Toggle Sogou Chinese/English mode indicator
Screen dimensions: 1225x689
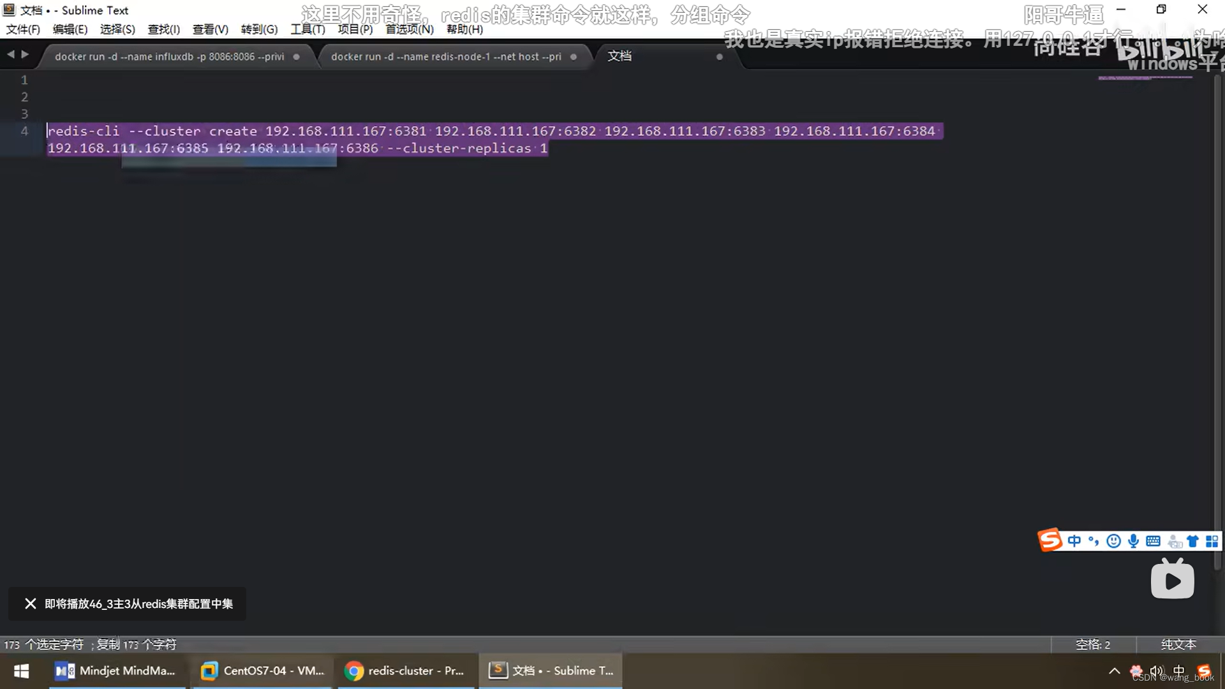(x=1074, y=542)
